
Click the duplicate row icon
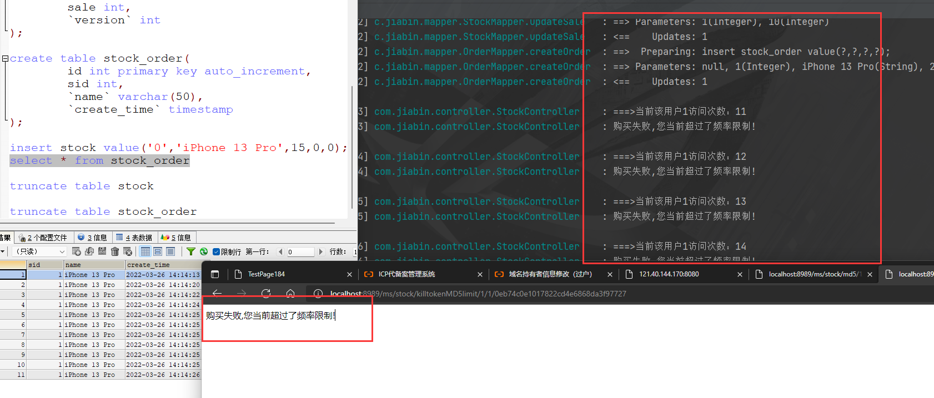pyautogui.click(x=89, y=251)
